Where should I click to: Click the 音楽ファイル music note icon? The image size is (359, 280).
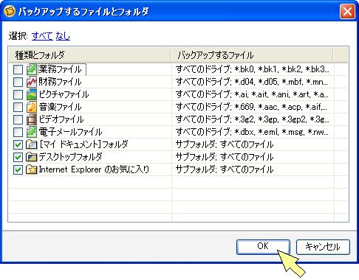(x=32, y=107)
